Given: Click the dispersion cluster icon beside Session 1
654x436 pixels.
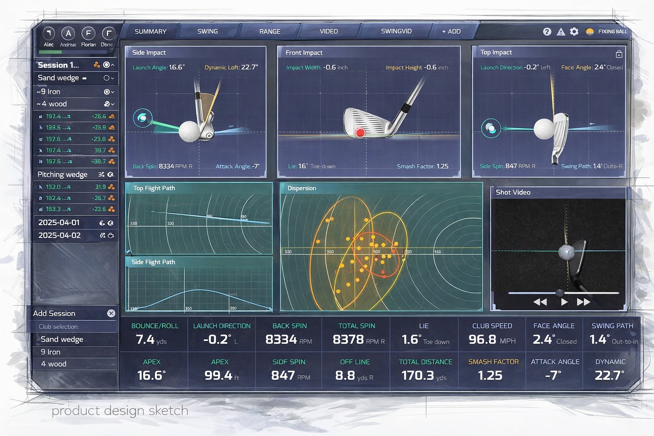Looking at the screenshot, I should pos(97,65).
